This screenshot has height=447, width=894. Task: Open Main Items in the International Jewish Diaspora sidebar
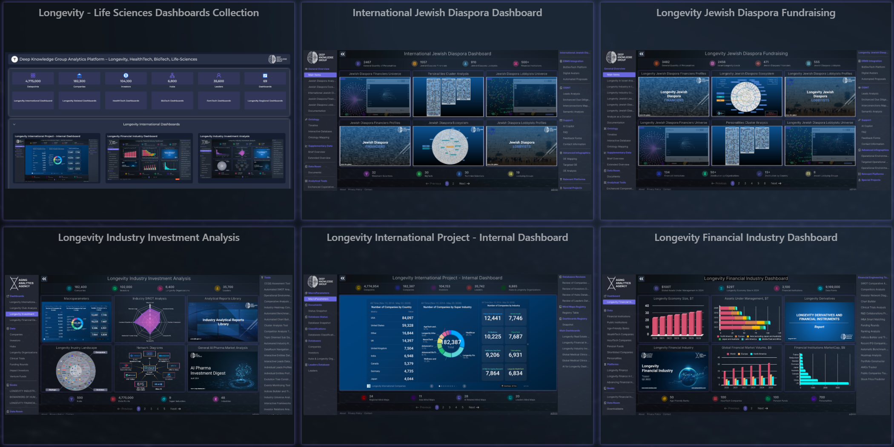(315, 75)
